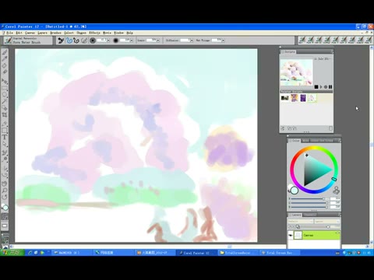Open the Grain dropdown arrow

(x=158, y=40)
